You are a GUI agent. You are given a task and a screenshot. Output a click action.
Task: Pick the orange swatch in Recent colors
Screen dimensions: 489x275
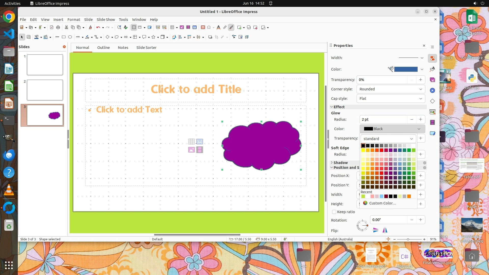coord(409,196)
